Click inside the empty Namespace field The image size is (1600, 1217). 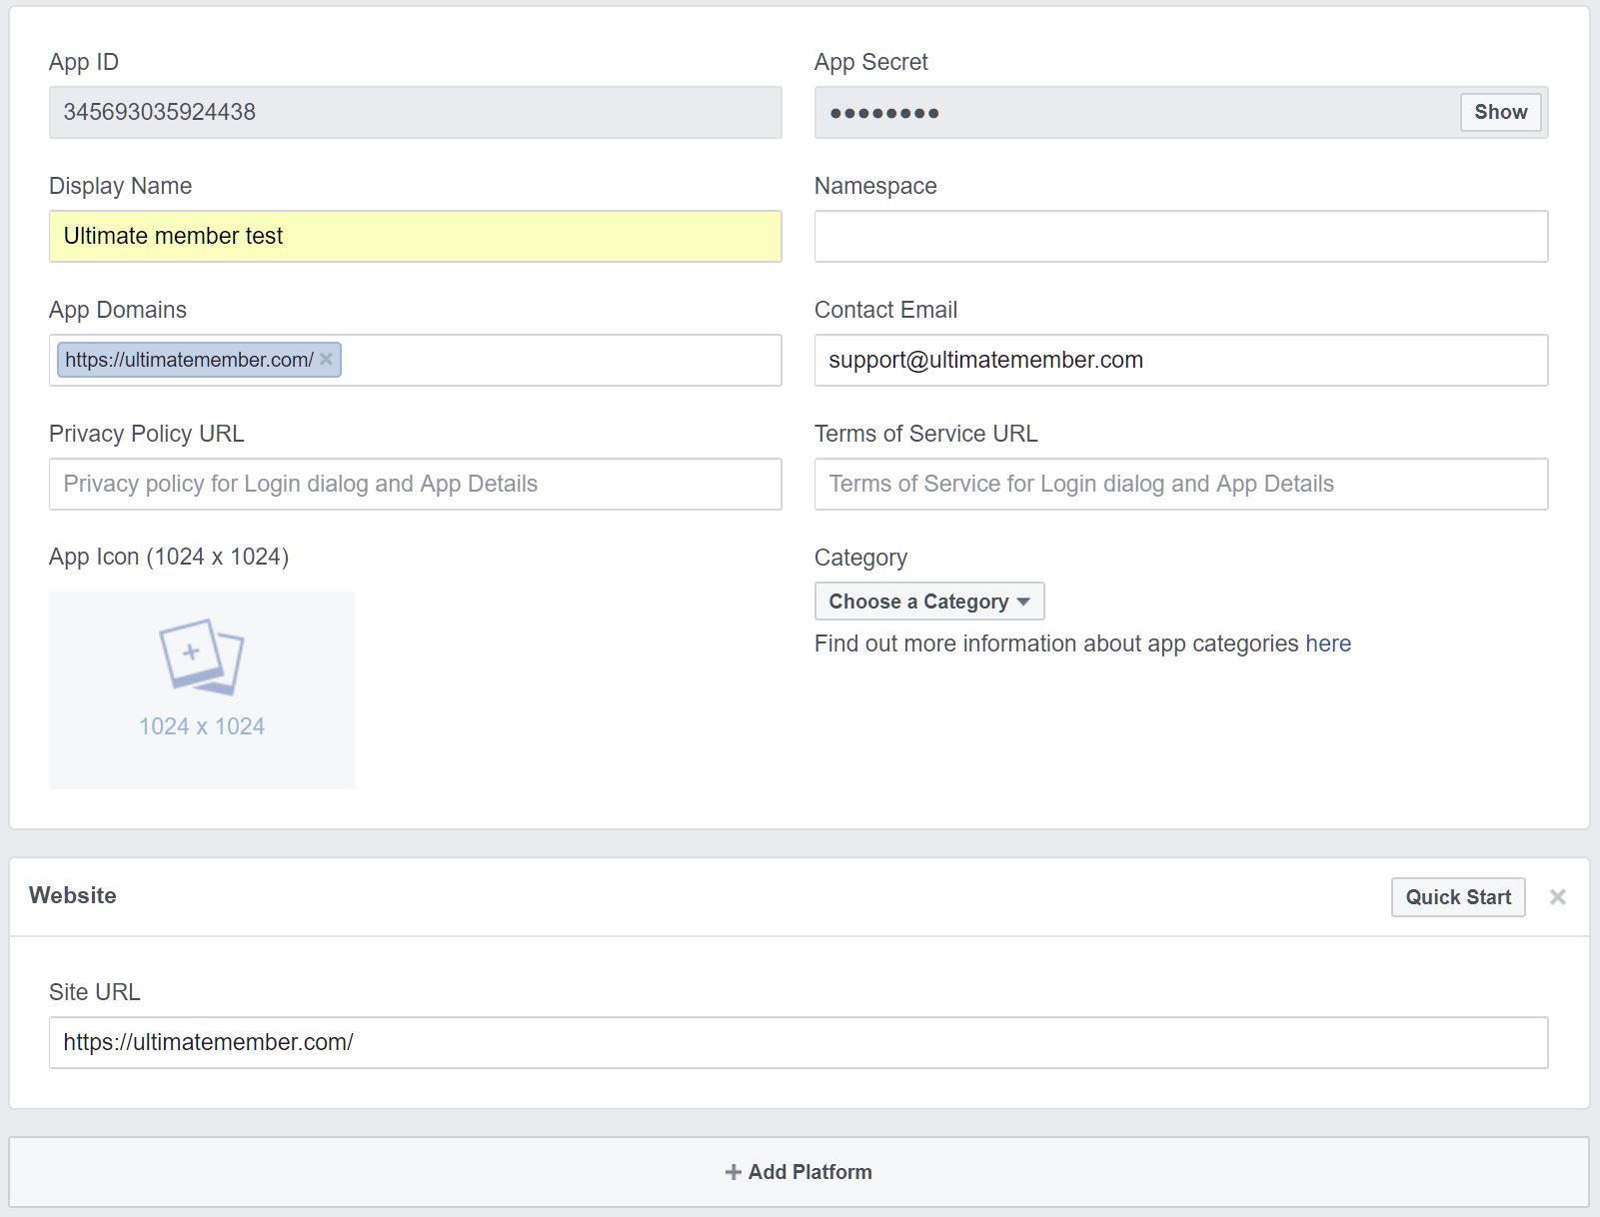tap(1180, 236)
